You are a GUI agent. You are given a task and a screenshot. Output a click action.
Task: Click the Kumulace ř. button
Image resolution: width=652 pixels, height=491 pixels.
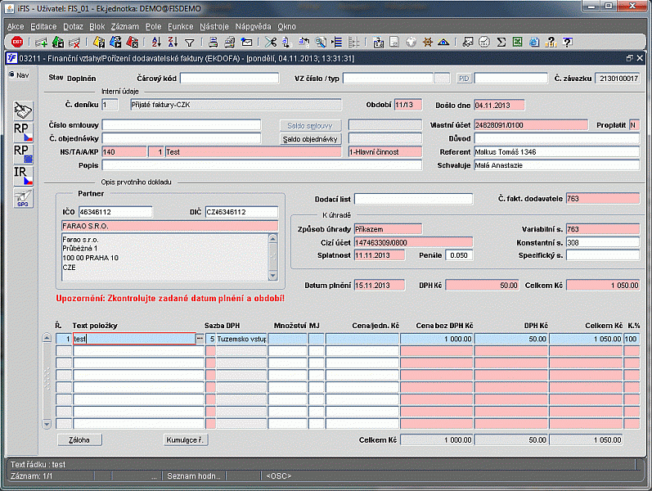click(185, 439)
